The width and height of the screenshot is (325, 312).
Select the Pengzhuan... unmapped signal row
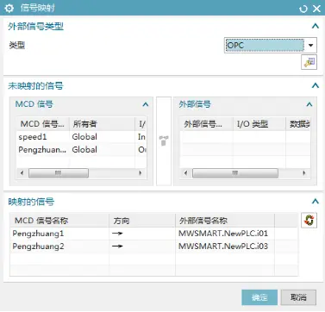tap(81, 150)
